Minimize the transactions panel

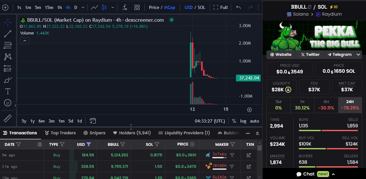point(248,133)
